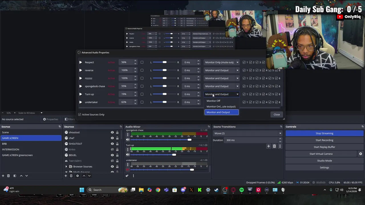Open source properties gear in Sources toolbar
This screenshot has height=205, width=365.
78,176
